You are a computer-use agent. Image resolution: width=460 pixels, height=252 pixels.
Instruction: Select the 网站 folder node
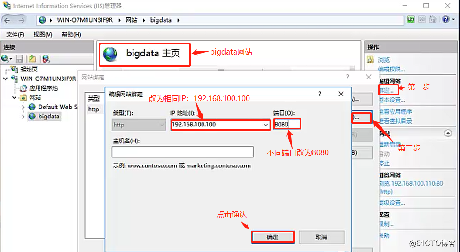coord(35,97)
